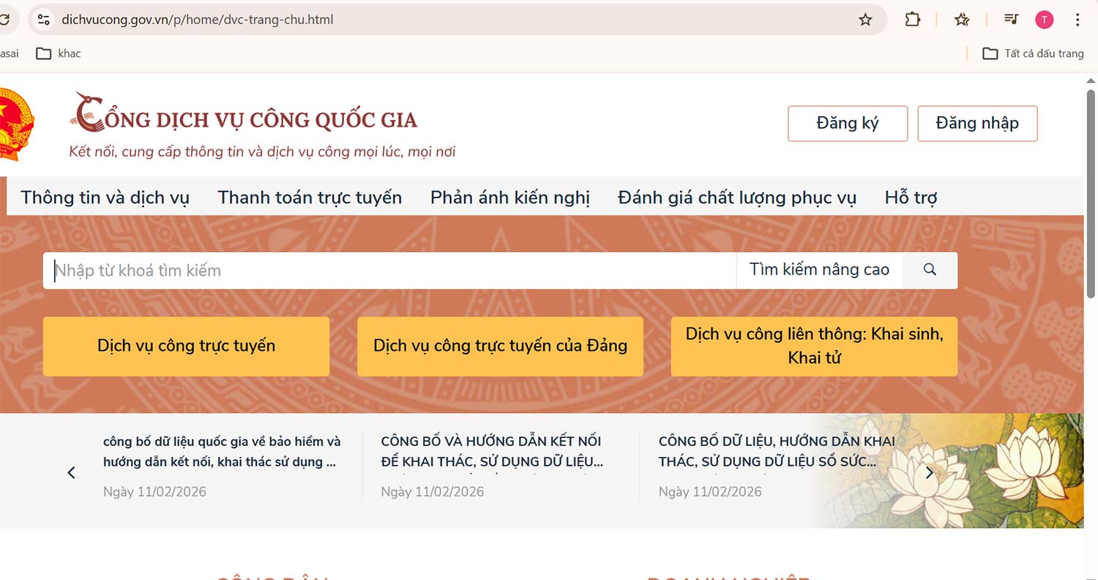1098x580 pixels.
Task: Click the carousel next arrow
Action: [x=929, y=472]
